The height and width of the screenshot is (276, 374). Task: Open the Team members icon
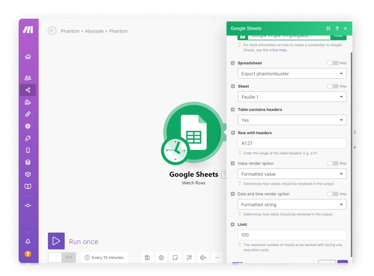tap(28, 78)
